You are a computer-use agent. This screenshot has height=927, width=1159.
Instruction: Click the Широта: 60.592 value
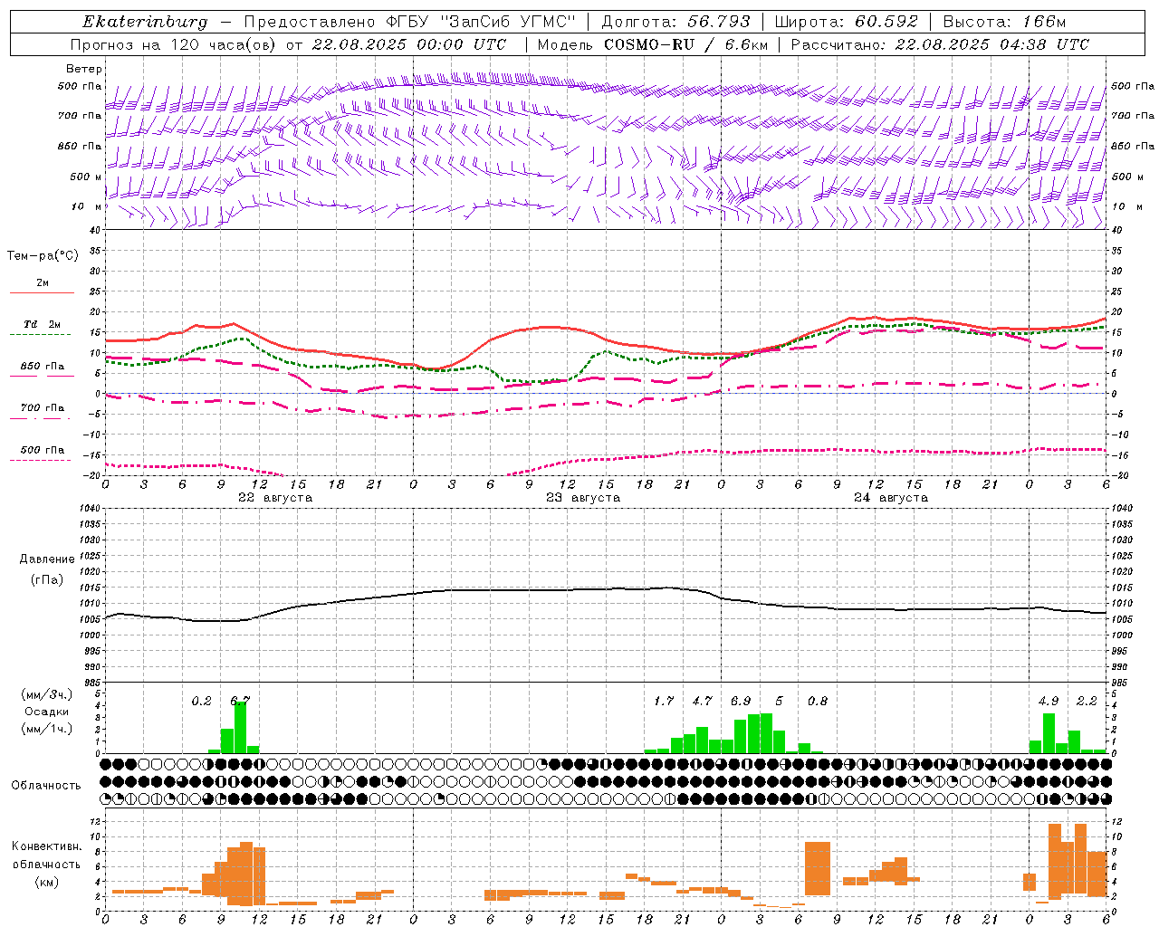click(x=847, y=22)
